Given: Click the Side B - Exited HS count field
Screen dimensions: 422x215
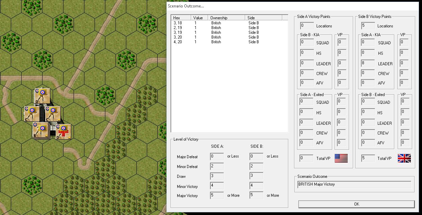Looking at the screenshot, I should (x=368, y=113).
